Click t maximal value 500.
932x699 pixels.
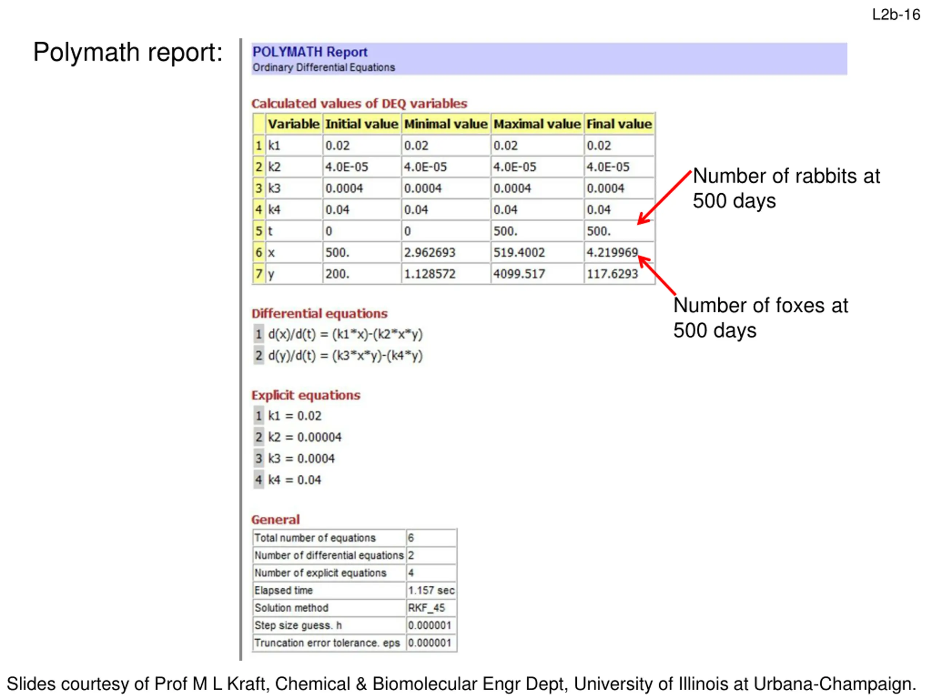point(506,231)
